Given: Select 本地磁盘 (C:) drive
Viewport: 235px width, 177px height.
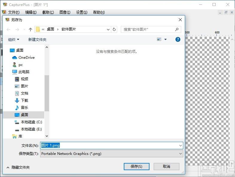Looking at the screenshot, I should [28, 122].
